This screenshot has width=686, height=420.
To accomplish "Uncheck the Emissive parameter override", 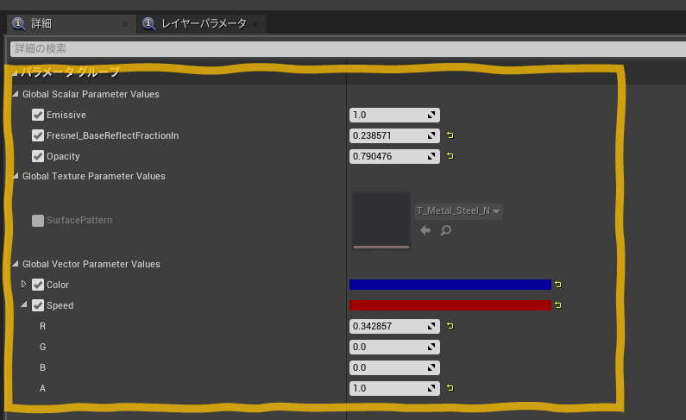I will 38,115.
